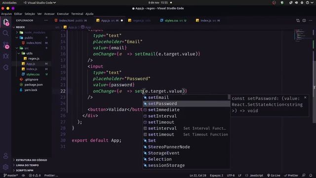Open yarn.lock in the explorer

31,90
